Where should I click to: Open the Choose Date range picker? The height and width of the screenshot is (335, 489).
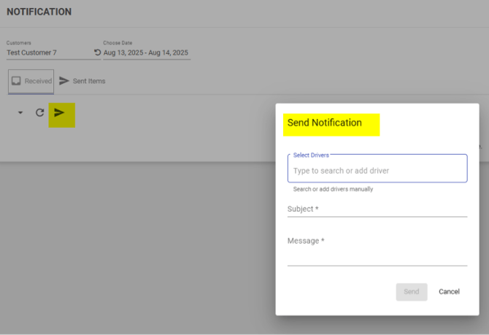click(x=146, y=53)
